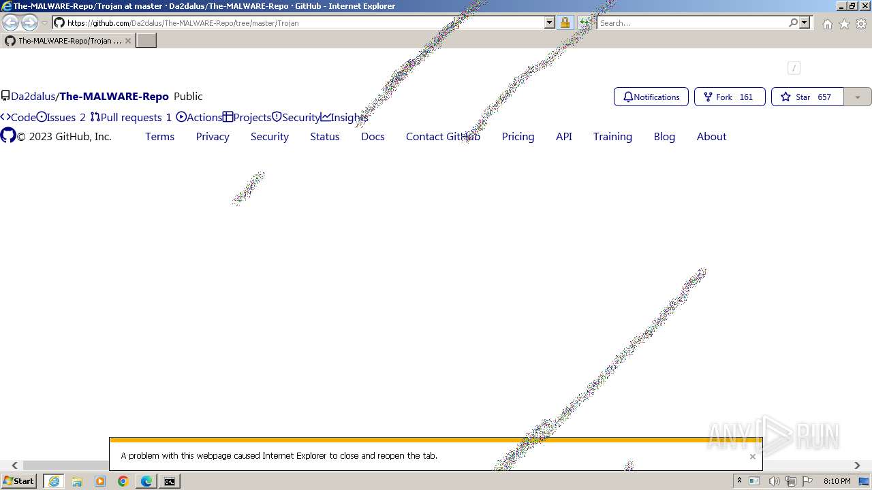
Task: Open the Blog footer link
Action: point(664,136)
